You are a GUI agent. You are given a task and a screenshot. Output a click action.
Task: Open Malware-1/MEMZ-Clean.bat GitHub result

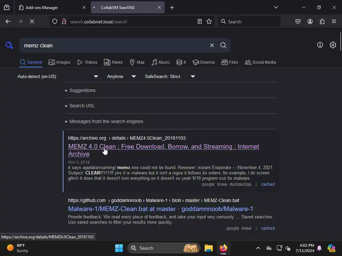pyautogui.click(x=161, y=209)
